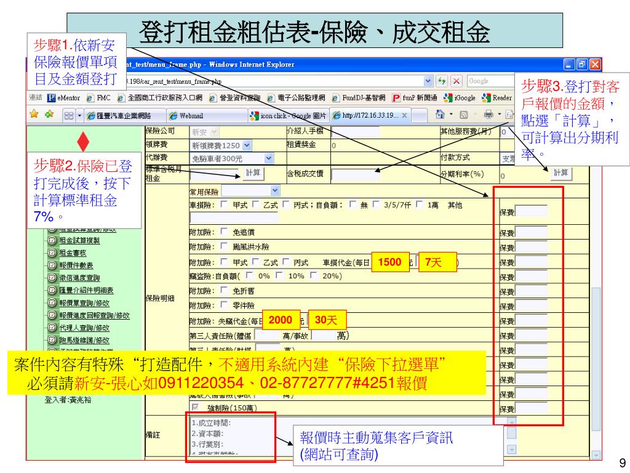Viewport: 630px width, 473px height.
Task: Check the 10% theft deductible box
Action: [x=280, y=275]
